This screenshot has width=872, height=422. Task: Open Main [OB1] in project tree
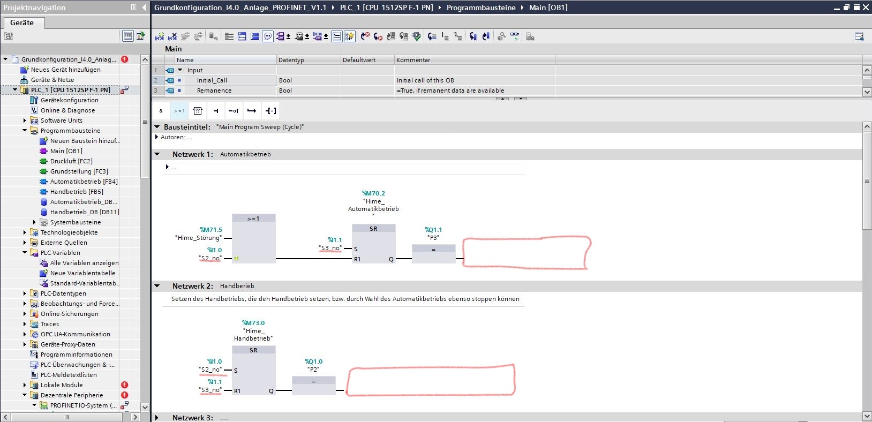click(66, 151)
